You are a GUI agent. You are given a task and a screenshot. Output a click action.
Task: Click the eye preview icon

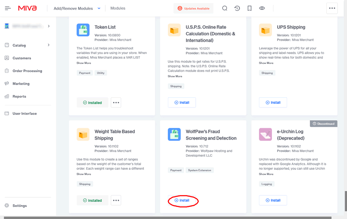[x=262, y=8]
